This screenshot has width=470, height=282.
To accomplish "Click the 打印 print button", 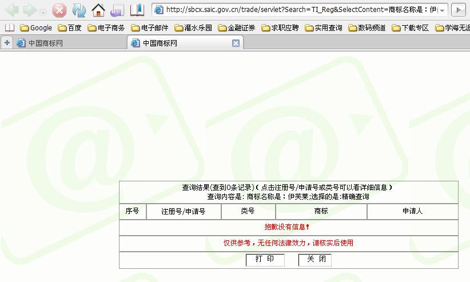I will tap(265, 260).
